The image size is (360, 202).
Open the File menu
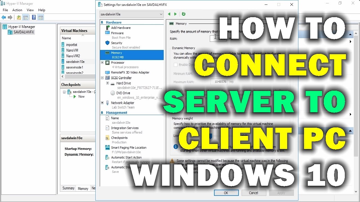point(5,10)
